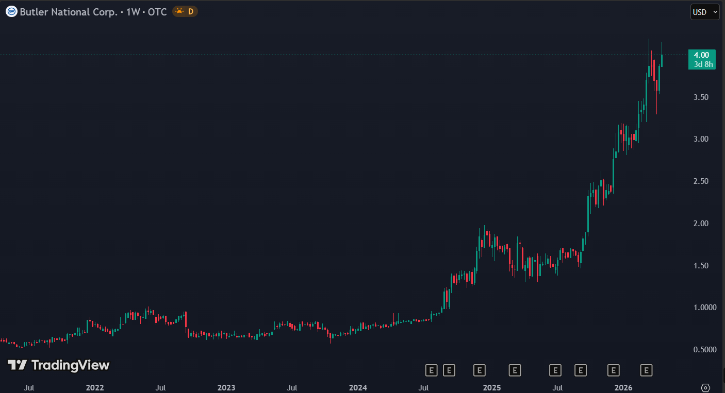Open the last earnings E marker
The height and width of the screenshot is (393, 725).
click(646, 370)
